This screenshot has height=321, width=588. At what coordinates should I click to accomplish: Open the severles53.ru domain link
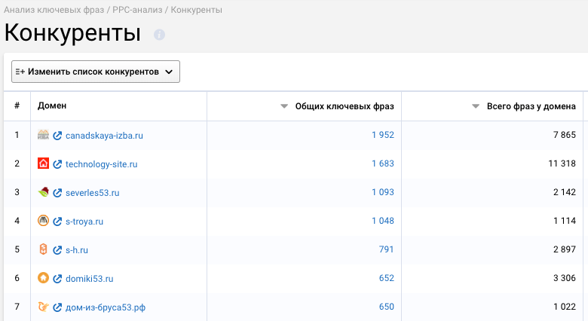pos(92,193)
